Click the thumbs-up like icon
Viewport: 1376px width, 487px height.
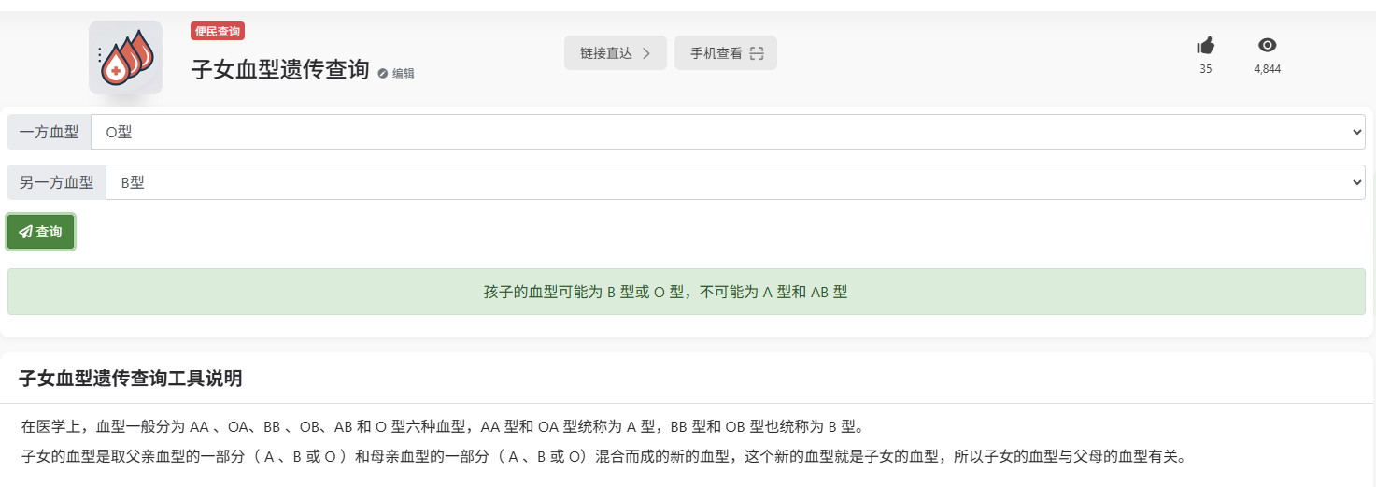(x=1205, y=45)
